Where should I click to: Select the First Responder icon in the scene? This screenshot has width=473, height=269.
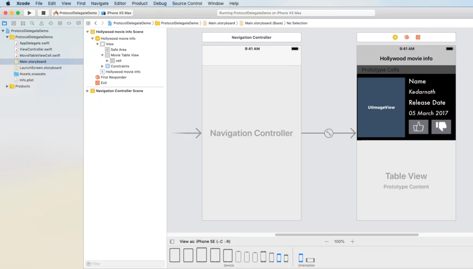(x=97, y=77)
